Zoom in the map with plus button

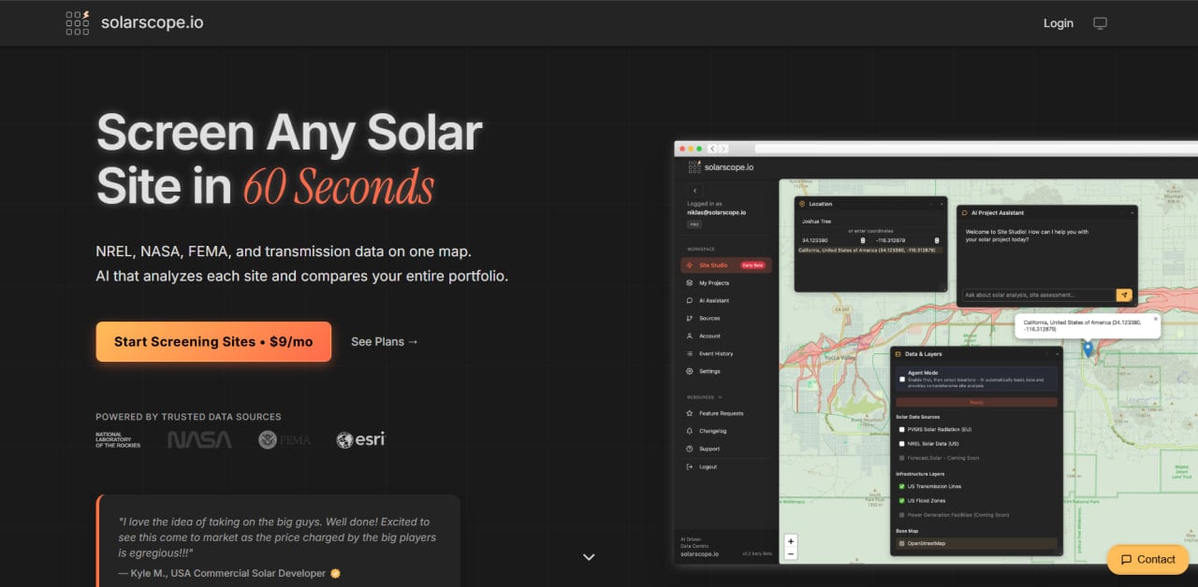(791, 541)
